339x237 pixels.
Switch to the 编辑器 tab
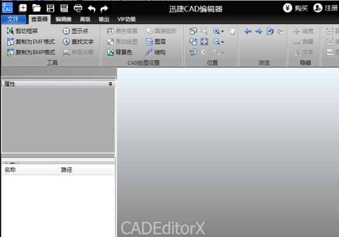(x=64, y=19)
